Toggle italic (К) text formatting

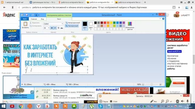point(55,28)
